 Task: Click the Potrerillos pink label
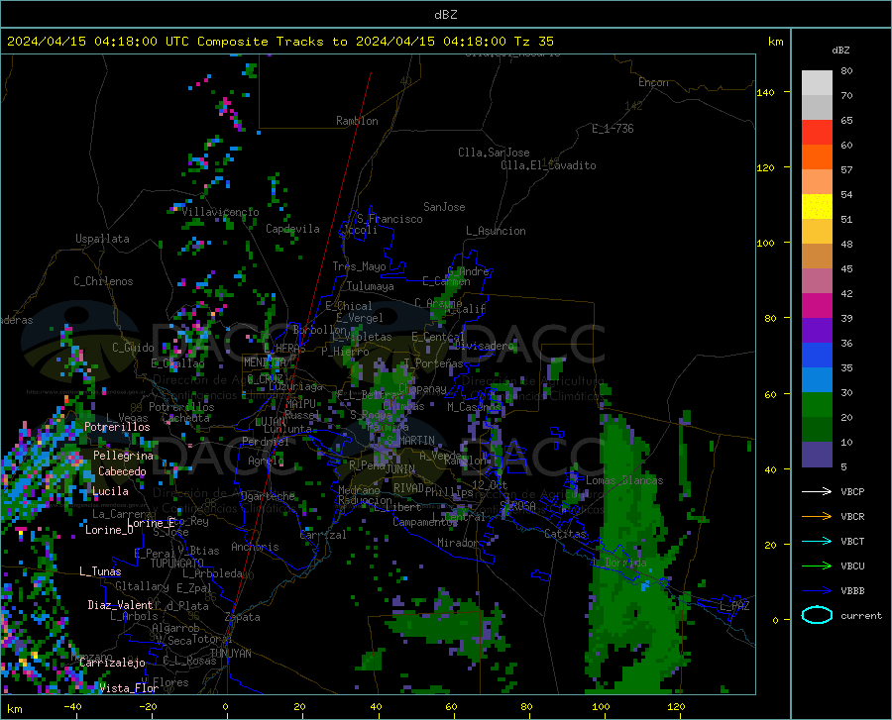pos(117,427)
